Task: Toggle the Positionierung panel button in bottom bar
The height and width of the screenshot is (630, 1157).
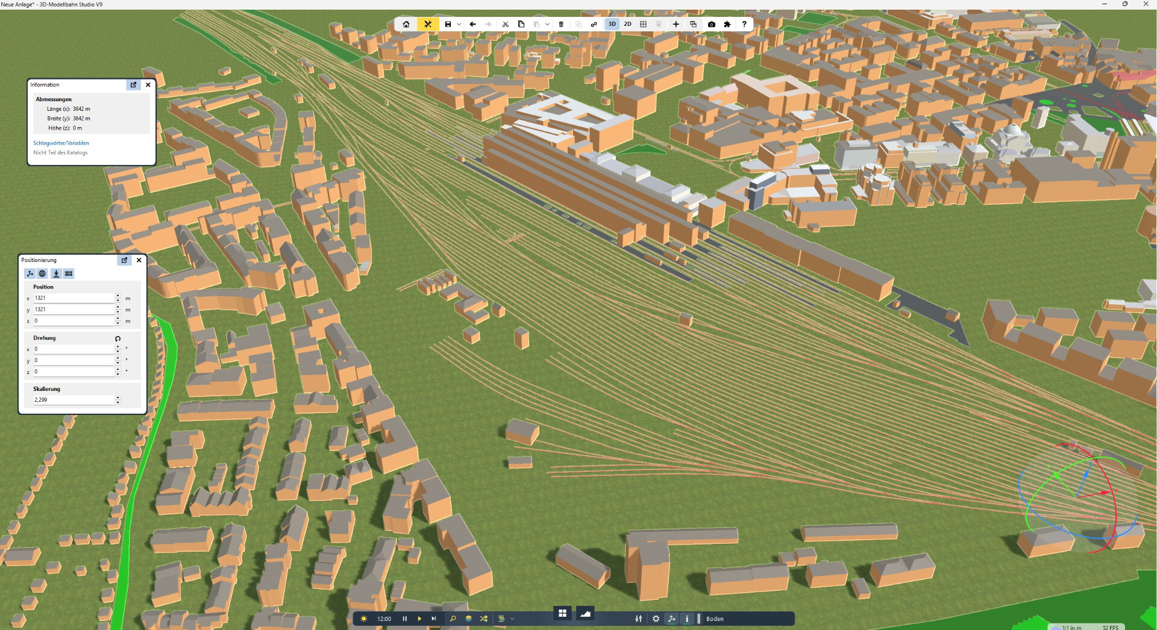Action: (672, 619)
